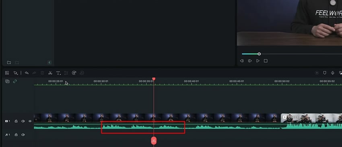The width and height of the screenshot is (342, 147).
Task: Lock audio track 1
Action: (x=16, y=135)
